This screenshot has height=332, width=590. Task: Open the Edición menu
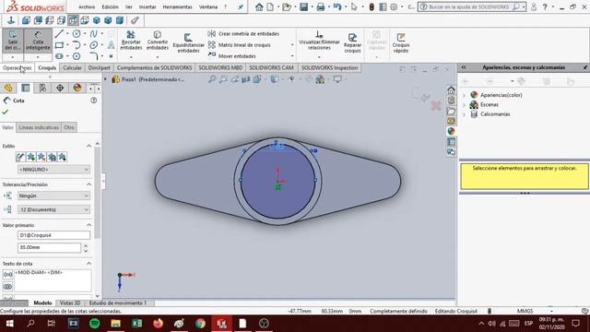pos(110,6)
